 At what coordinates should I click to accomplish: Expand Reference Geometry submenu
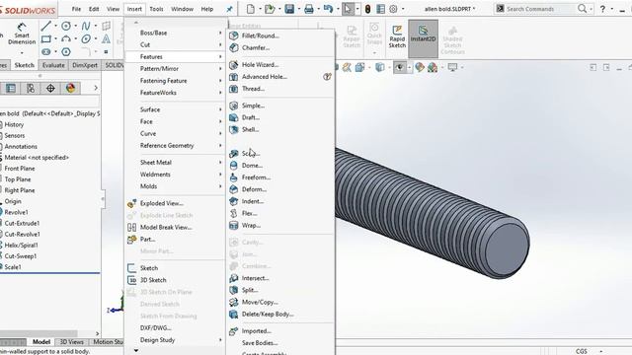pos(175,146)
